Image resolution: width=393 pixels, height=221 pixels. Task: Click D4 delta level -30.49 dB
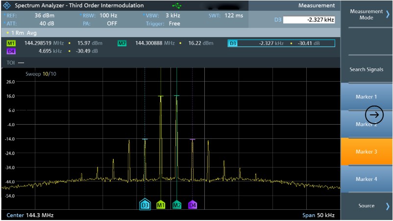click(87, 51)
